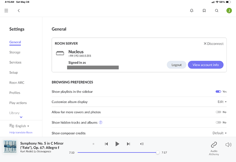Open bookmarks icon in top bar
The width and height of the screenshot is (236, 162).
coord(204,11)
